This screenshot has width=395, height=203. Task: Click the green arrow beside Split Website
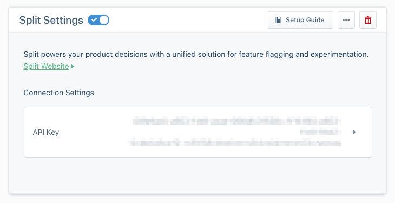coord(73,67)
